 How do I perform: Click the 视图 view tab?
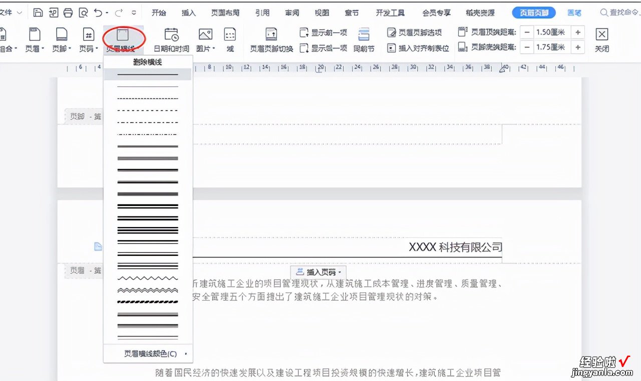pyautogui.click(x=322, y=13)
